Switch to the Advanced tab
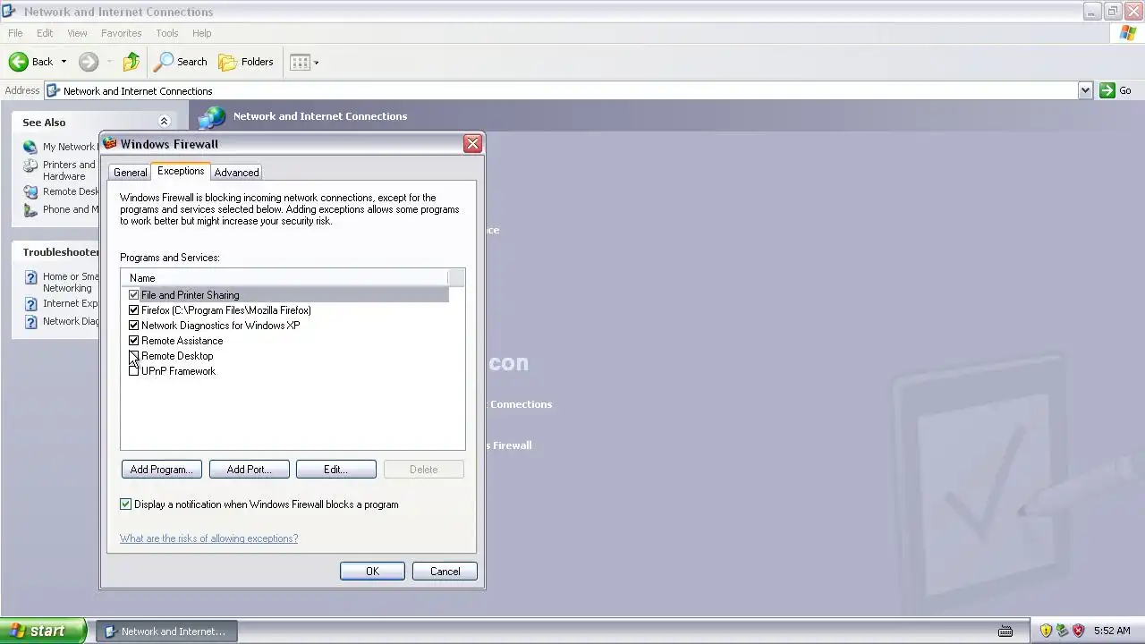Image resolution: width=1145 pixels, height=644 pixels. pyautogui.click(x=236, y=173)
